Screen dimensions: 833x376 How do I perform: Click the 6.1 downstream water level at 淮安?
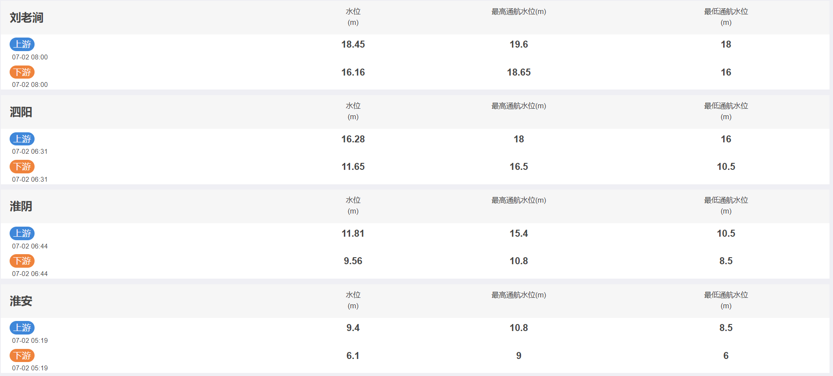[x=353, y=355]
